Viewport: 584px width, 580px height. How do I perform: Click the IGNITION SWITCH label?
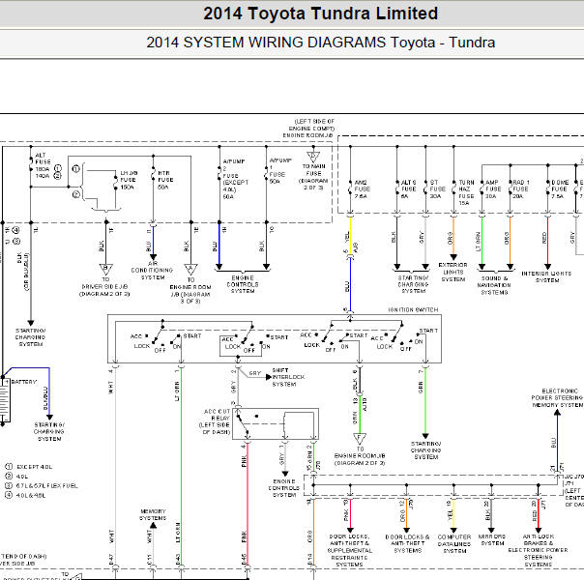click(413, 309)
